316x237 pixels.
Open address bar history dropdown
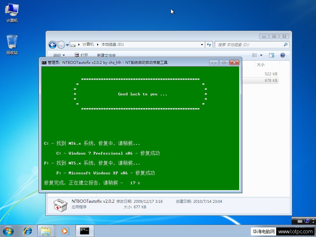point(202,44)
